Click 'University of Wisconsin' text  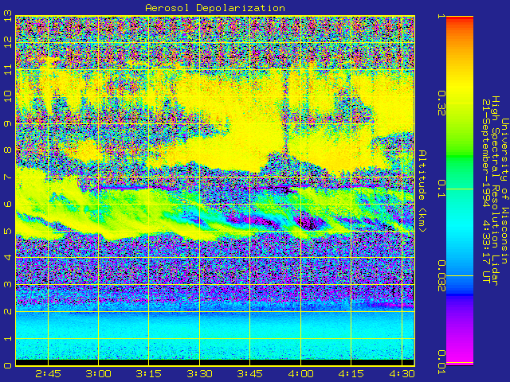point(504,191)
